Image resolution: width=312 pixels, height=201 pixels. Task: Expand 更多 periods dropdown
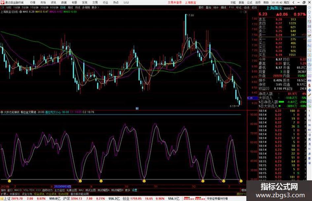pyautogui.click(x=95, y=7)
